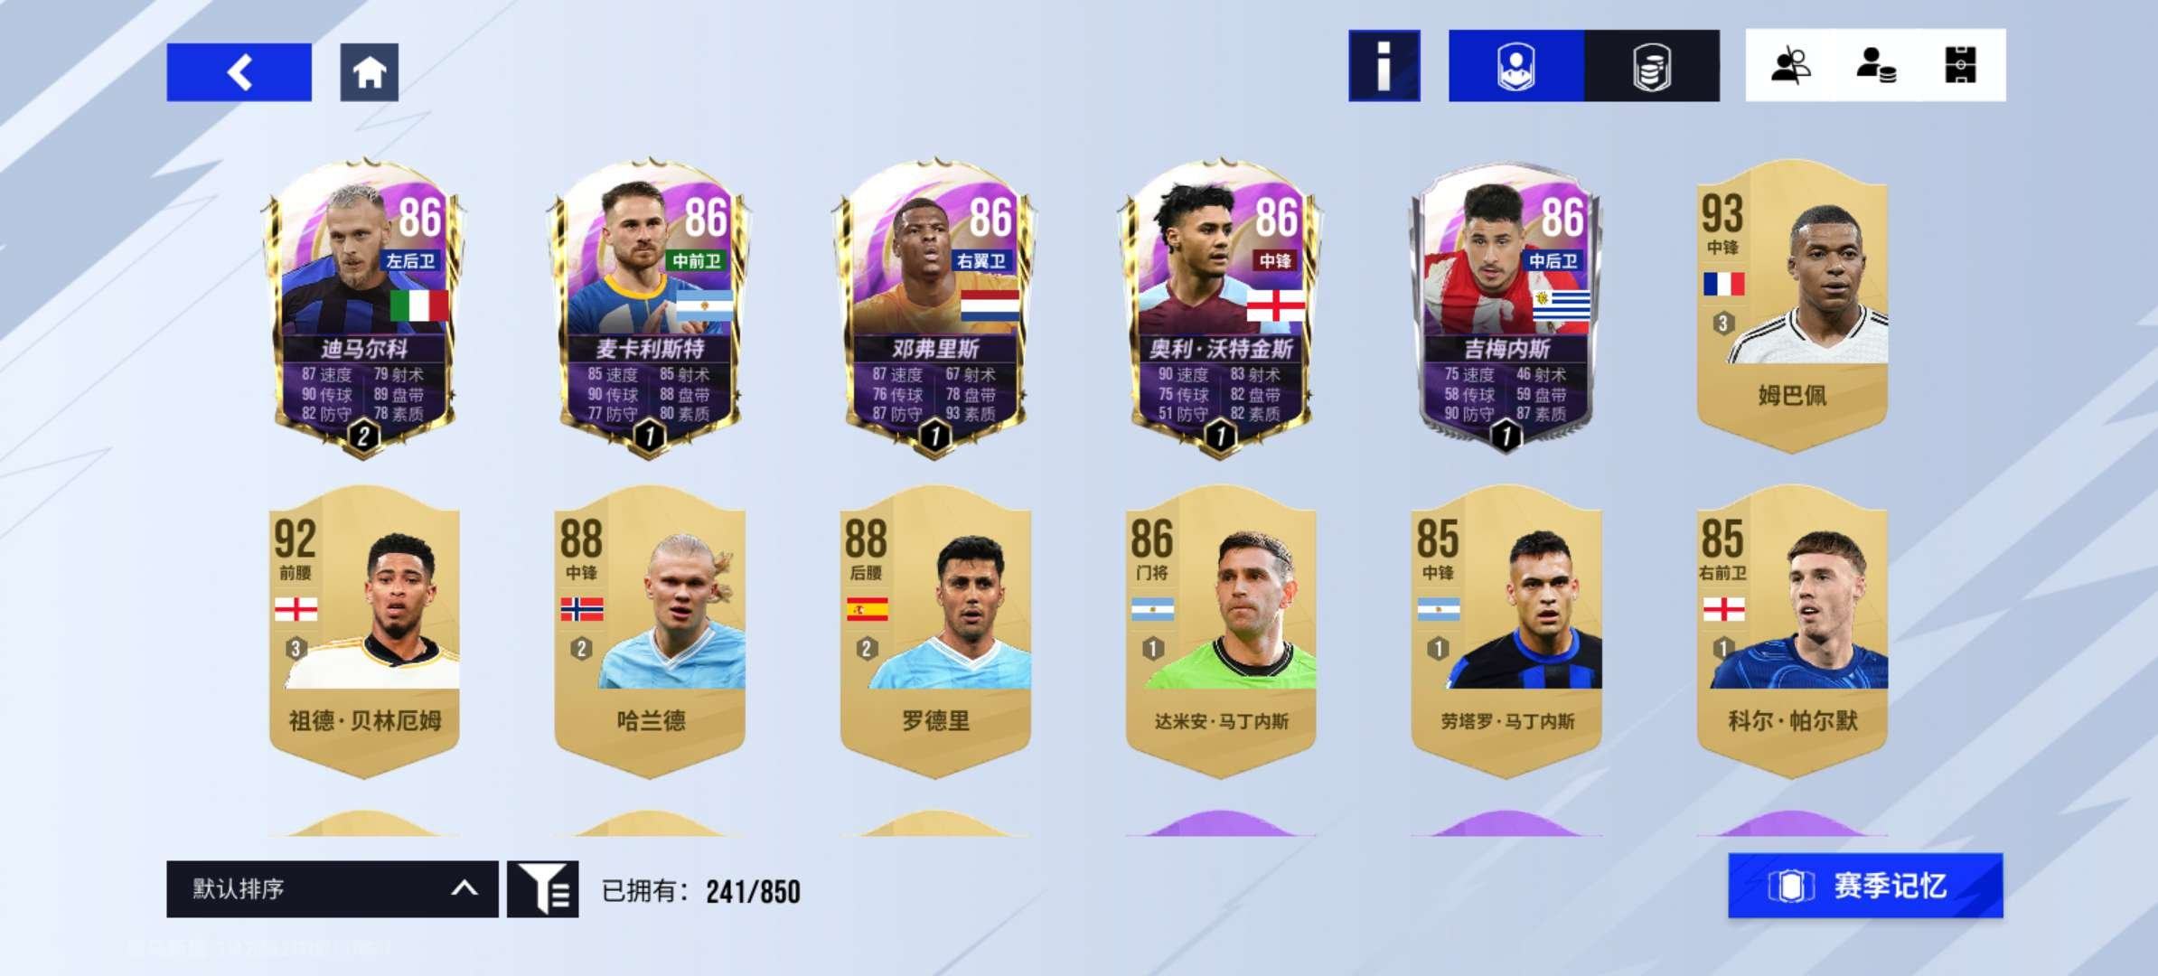Click the player with coins icon
Viewport: 2158px width, 976px height.
click(x=1876, y=66)
